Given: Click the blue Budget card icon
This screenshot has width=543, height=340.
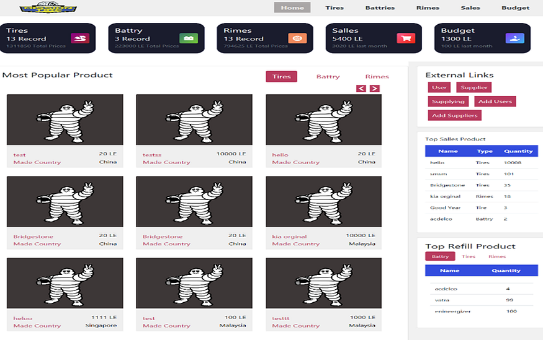Looking at the screenshot, I should (x=514, y=38).
